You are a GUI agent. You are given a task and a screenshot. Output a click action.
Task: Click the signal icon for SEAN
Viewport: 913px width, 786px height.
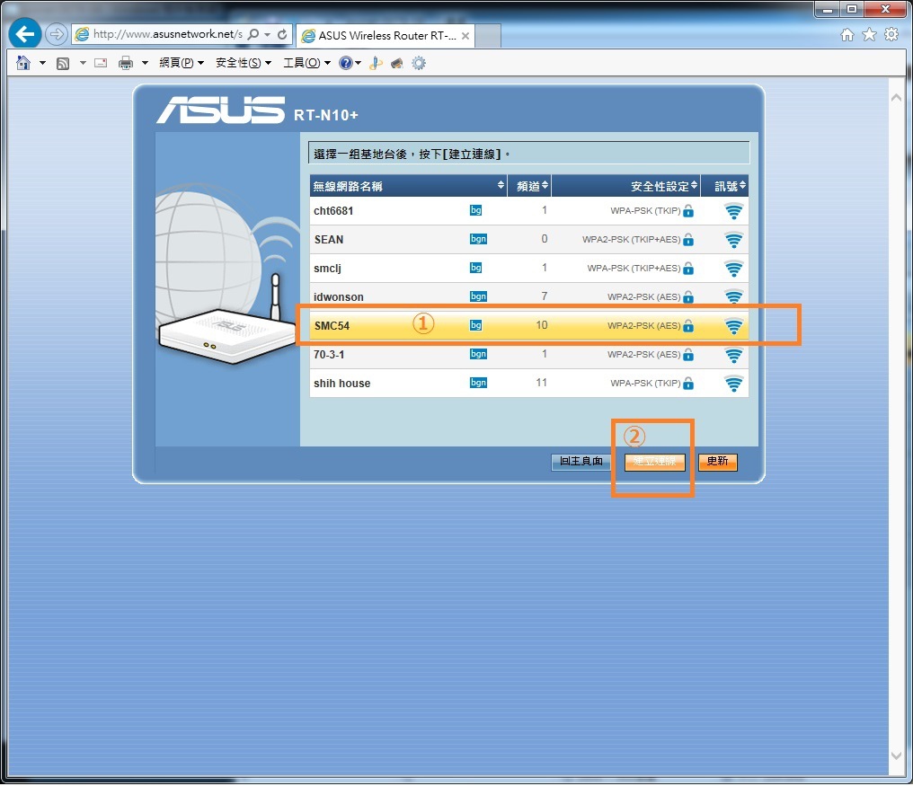[733, 239]
